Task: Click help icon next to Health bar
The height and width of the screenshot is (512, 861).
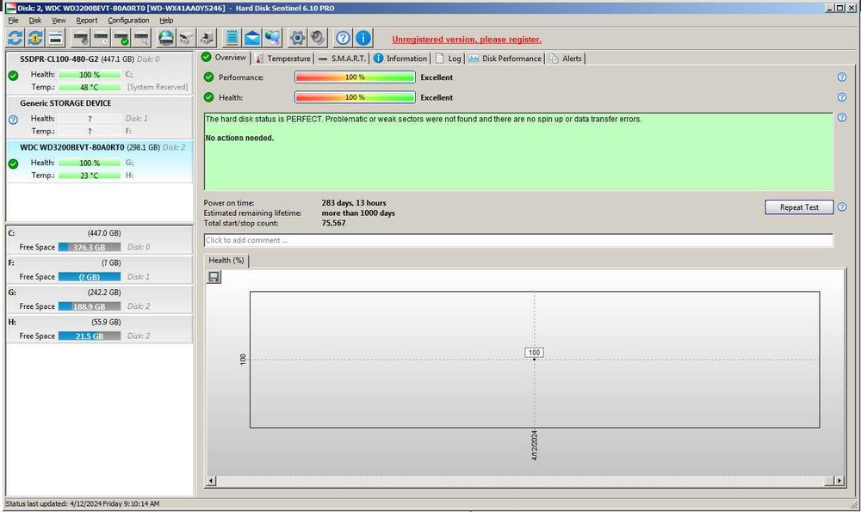Action: pyautogui.click(x=842, y=97)
